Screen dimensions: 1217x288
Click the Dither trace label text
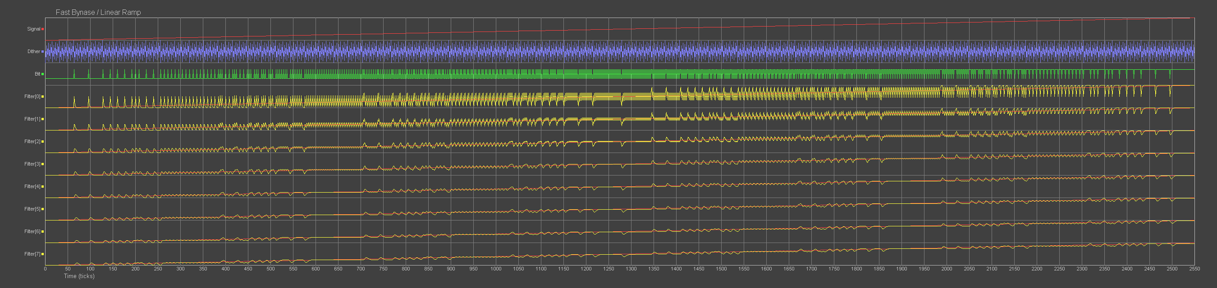point(33,52)
